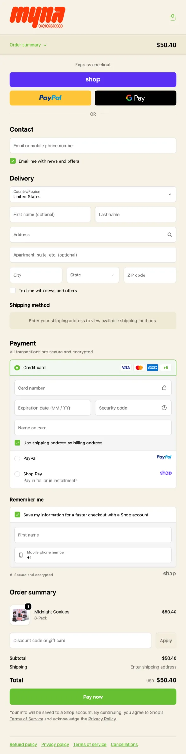The height and width of the screenshot is (754, 186).
Task: Click the security code help icon
Action: 164,408
